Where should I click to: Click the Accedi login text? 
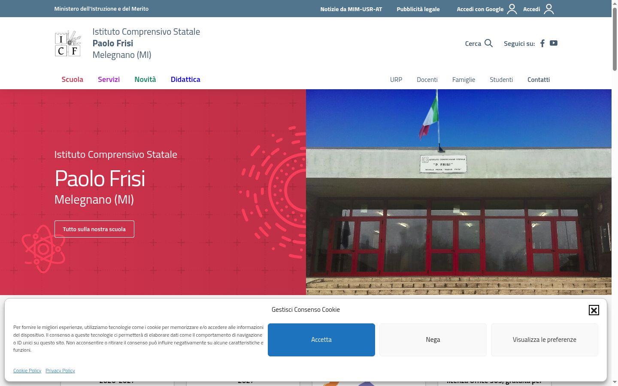pos(532,9)
